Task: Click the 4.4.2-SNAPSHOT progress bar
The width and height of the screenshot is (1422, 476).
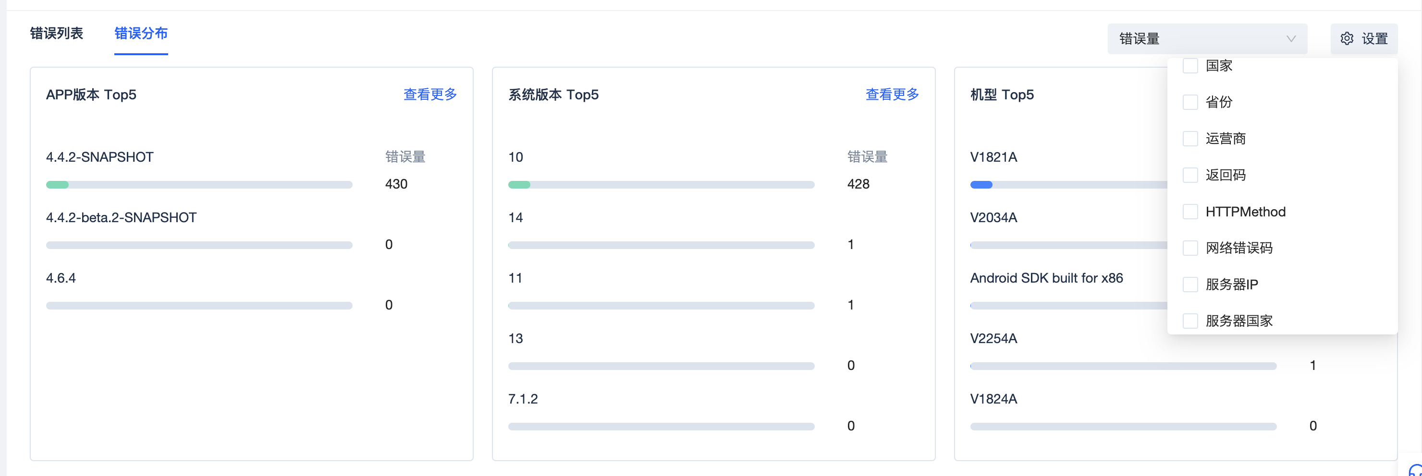Action: (199, 185)
